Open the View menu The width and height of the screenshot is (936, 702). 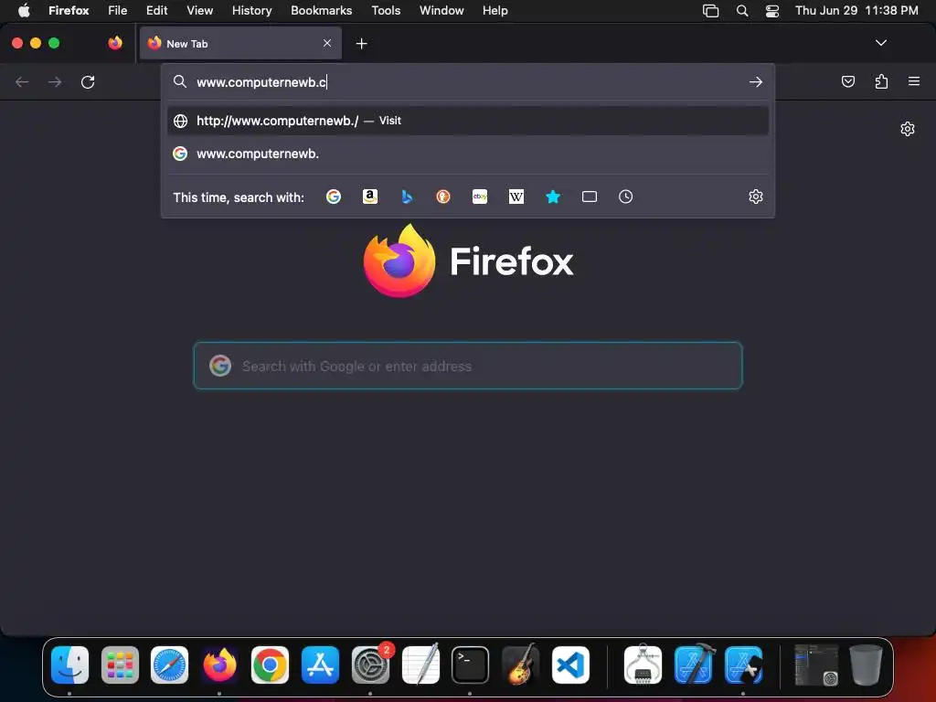coord(199,10)
